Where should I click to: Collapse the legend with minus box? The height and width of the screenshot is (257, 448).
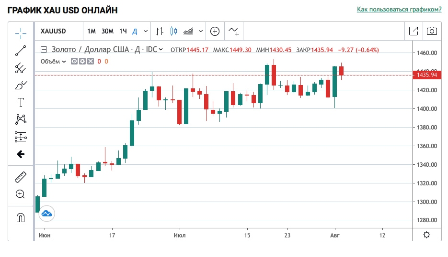pos(44,49)
